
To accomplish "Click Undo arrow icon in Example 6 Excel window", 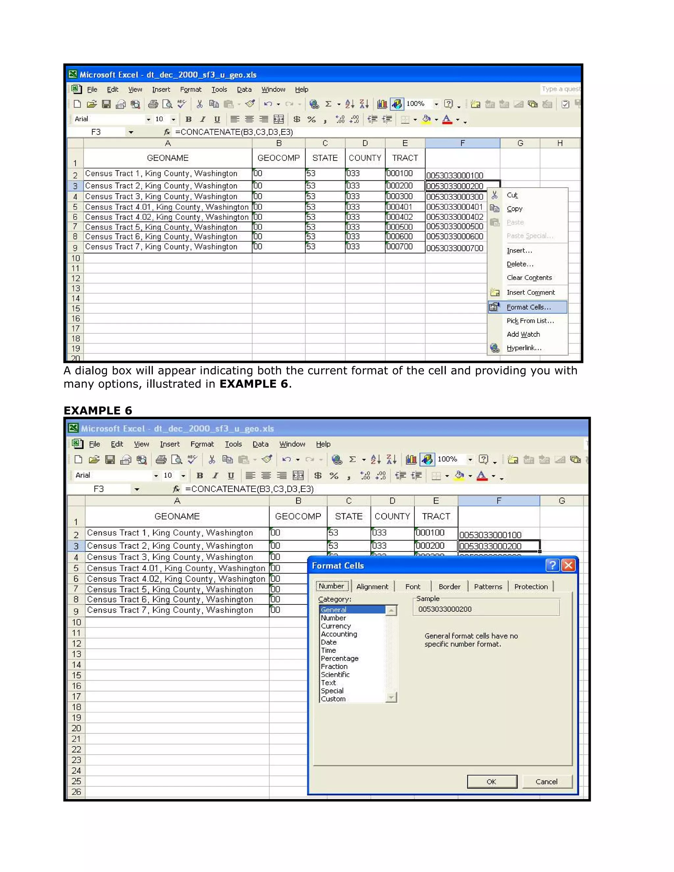I will (286, 460).
